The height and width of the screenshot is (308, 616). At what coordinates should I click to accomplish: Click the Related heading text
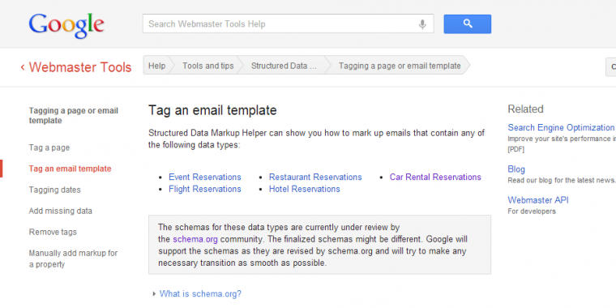[525, 109]
